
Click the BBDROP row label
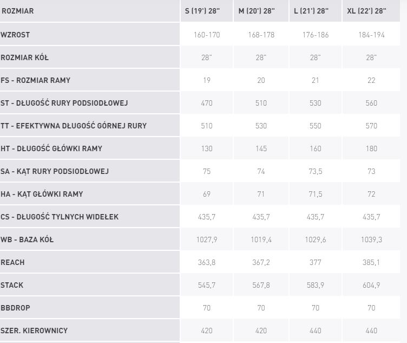pos(16,308)
